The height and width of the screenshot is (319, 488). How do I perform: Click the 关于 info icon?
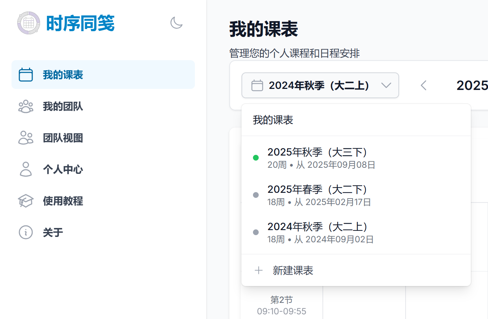tap(26, 232)
